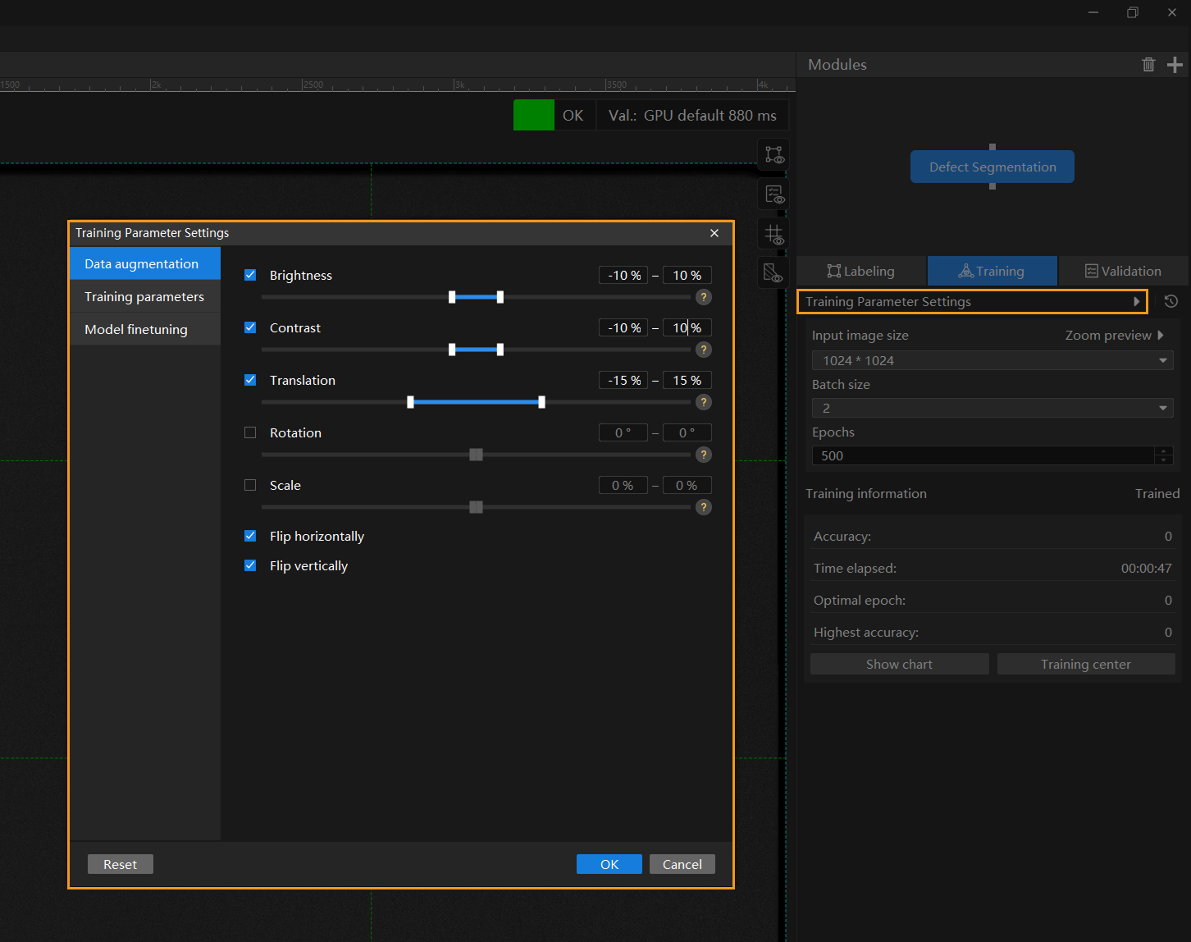
Task: Switch to Validation tab
Action: point(1123,271)
